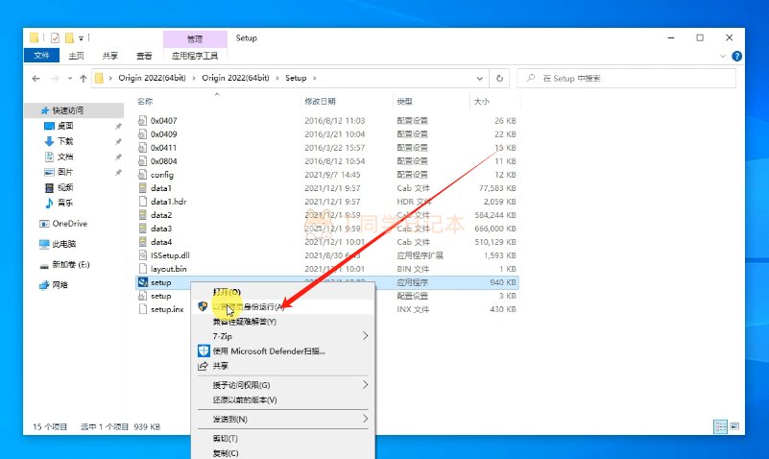Refresh the Setup folder view
Screen dimensions: 769x459
pos(499,78)
